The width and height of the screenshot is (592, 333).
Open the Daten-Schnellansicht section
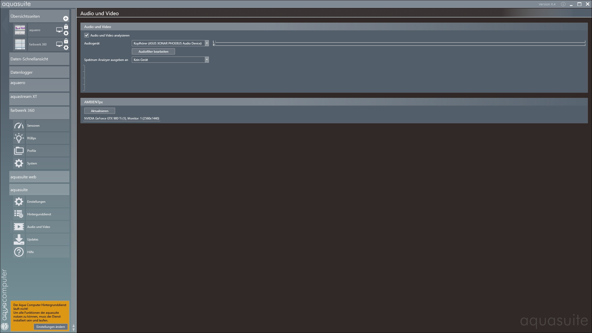[39, 59]
